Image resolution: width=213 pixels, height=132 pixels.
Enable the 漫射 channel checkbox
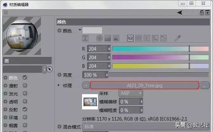pyautogui.click(x=25, y=86)
